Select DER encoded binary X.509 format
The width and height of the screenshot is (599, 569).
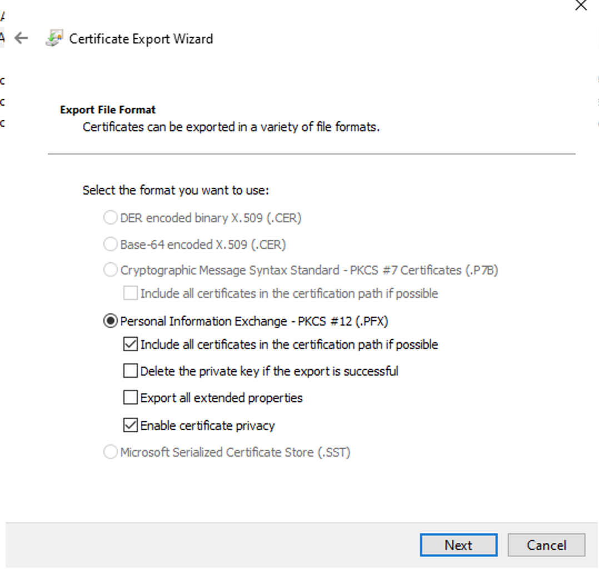point(111,218)
